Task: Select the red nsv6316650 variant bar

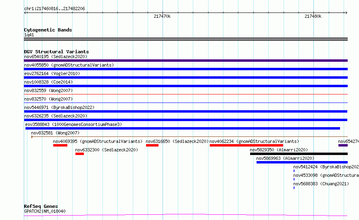Action: 152,145
